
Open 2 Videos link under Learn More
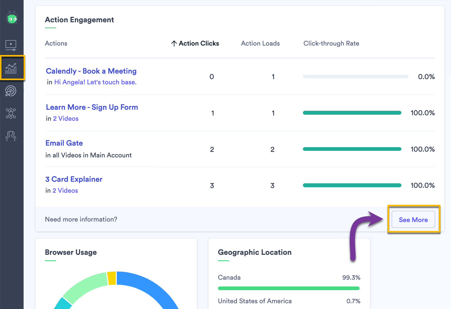pyautogui.click(x=66, y=119)
